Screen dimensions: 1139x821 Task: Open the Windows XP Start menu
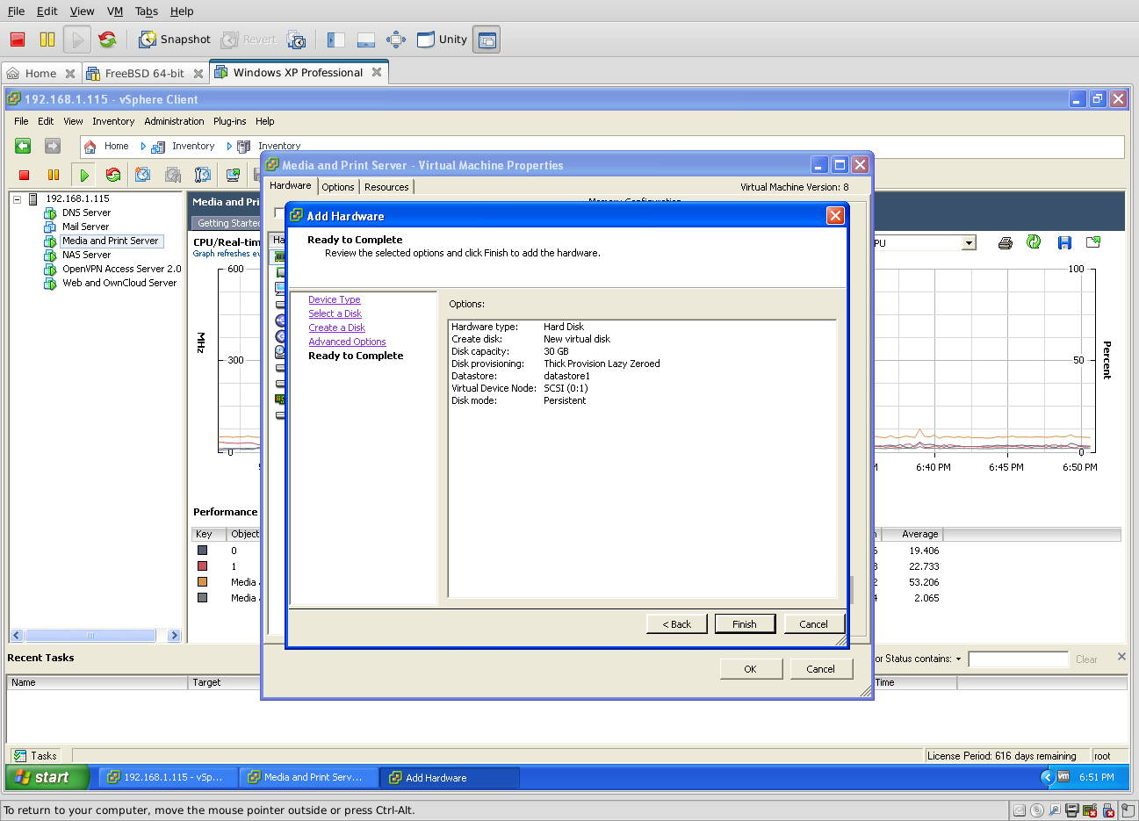[x=47, y=777]
